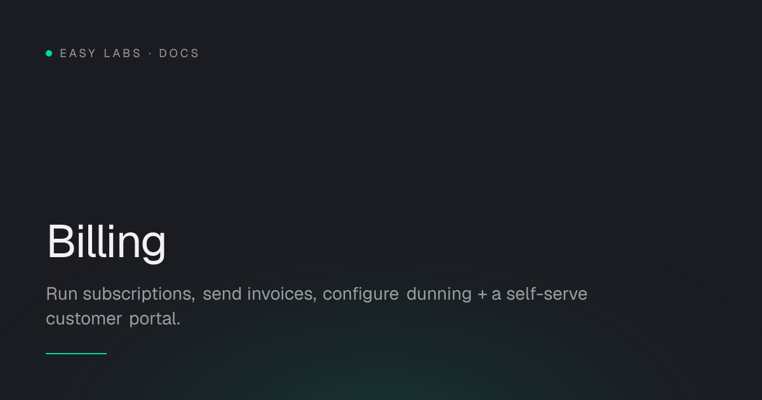
Task: Click the word portal in the description
Action: (154, 319)
